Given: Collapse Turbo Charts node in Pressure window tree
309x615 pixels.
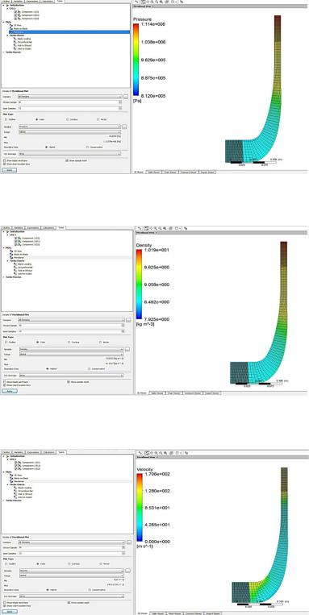Looking at the screenshot, I should [x=7, y=35].
